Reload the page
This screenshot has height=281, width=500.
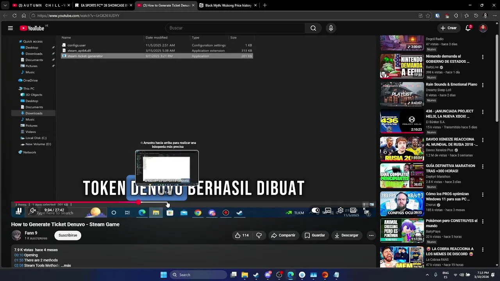[14, 16]
